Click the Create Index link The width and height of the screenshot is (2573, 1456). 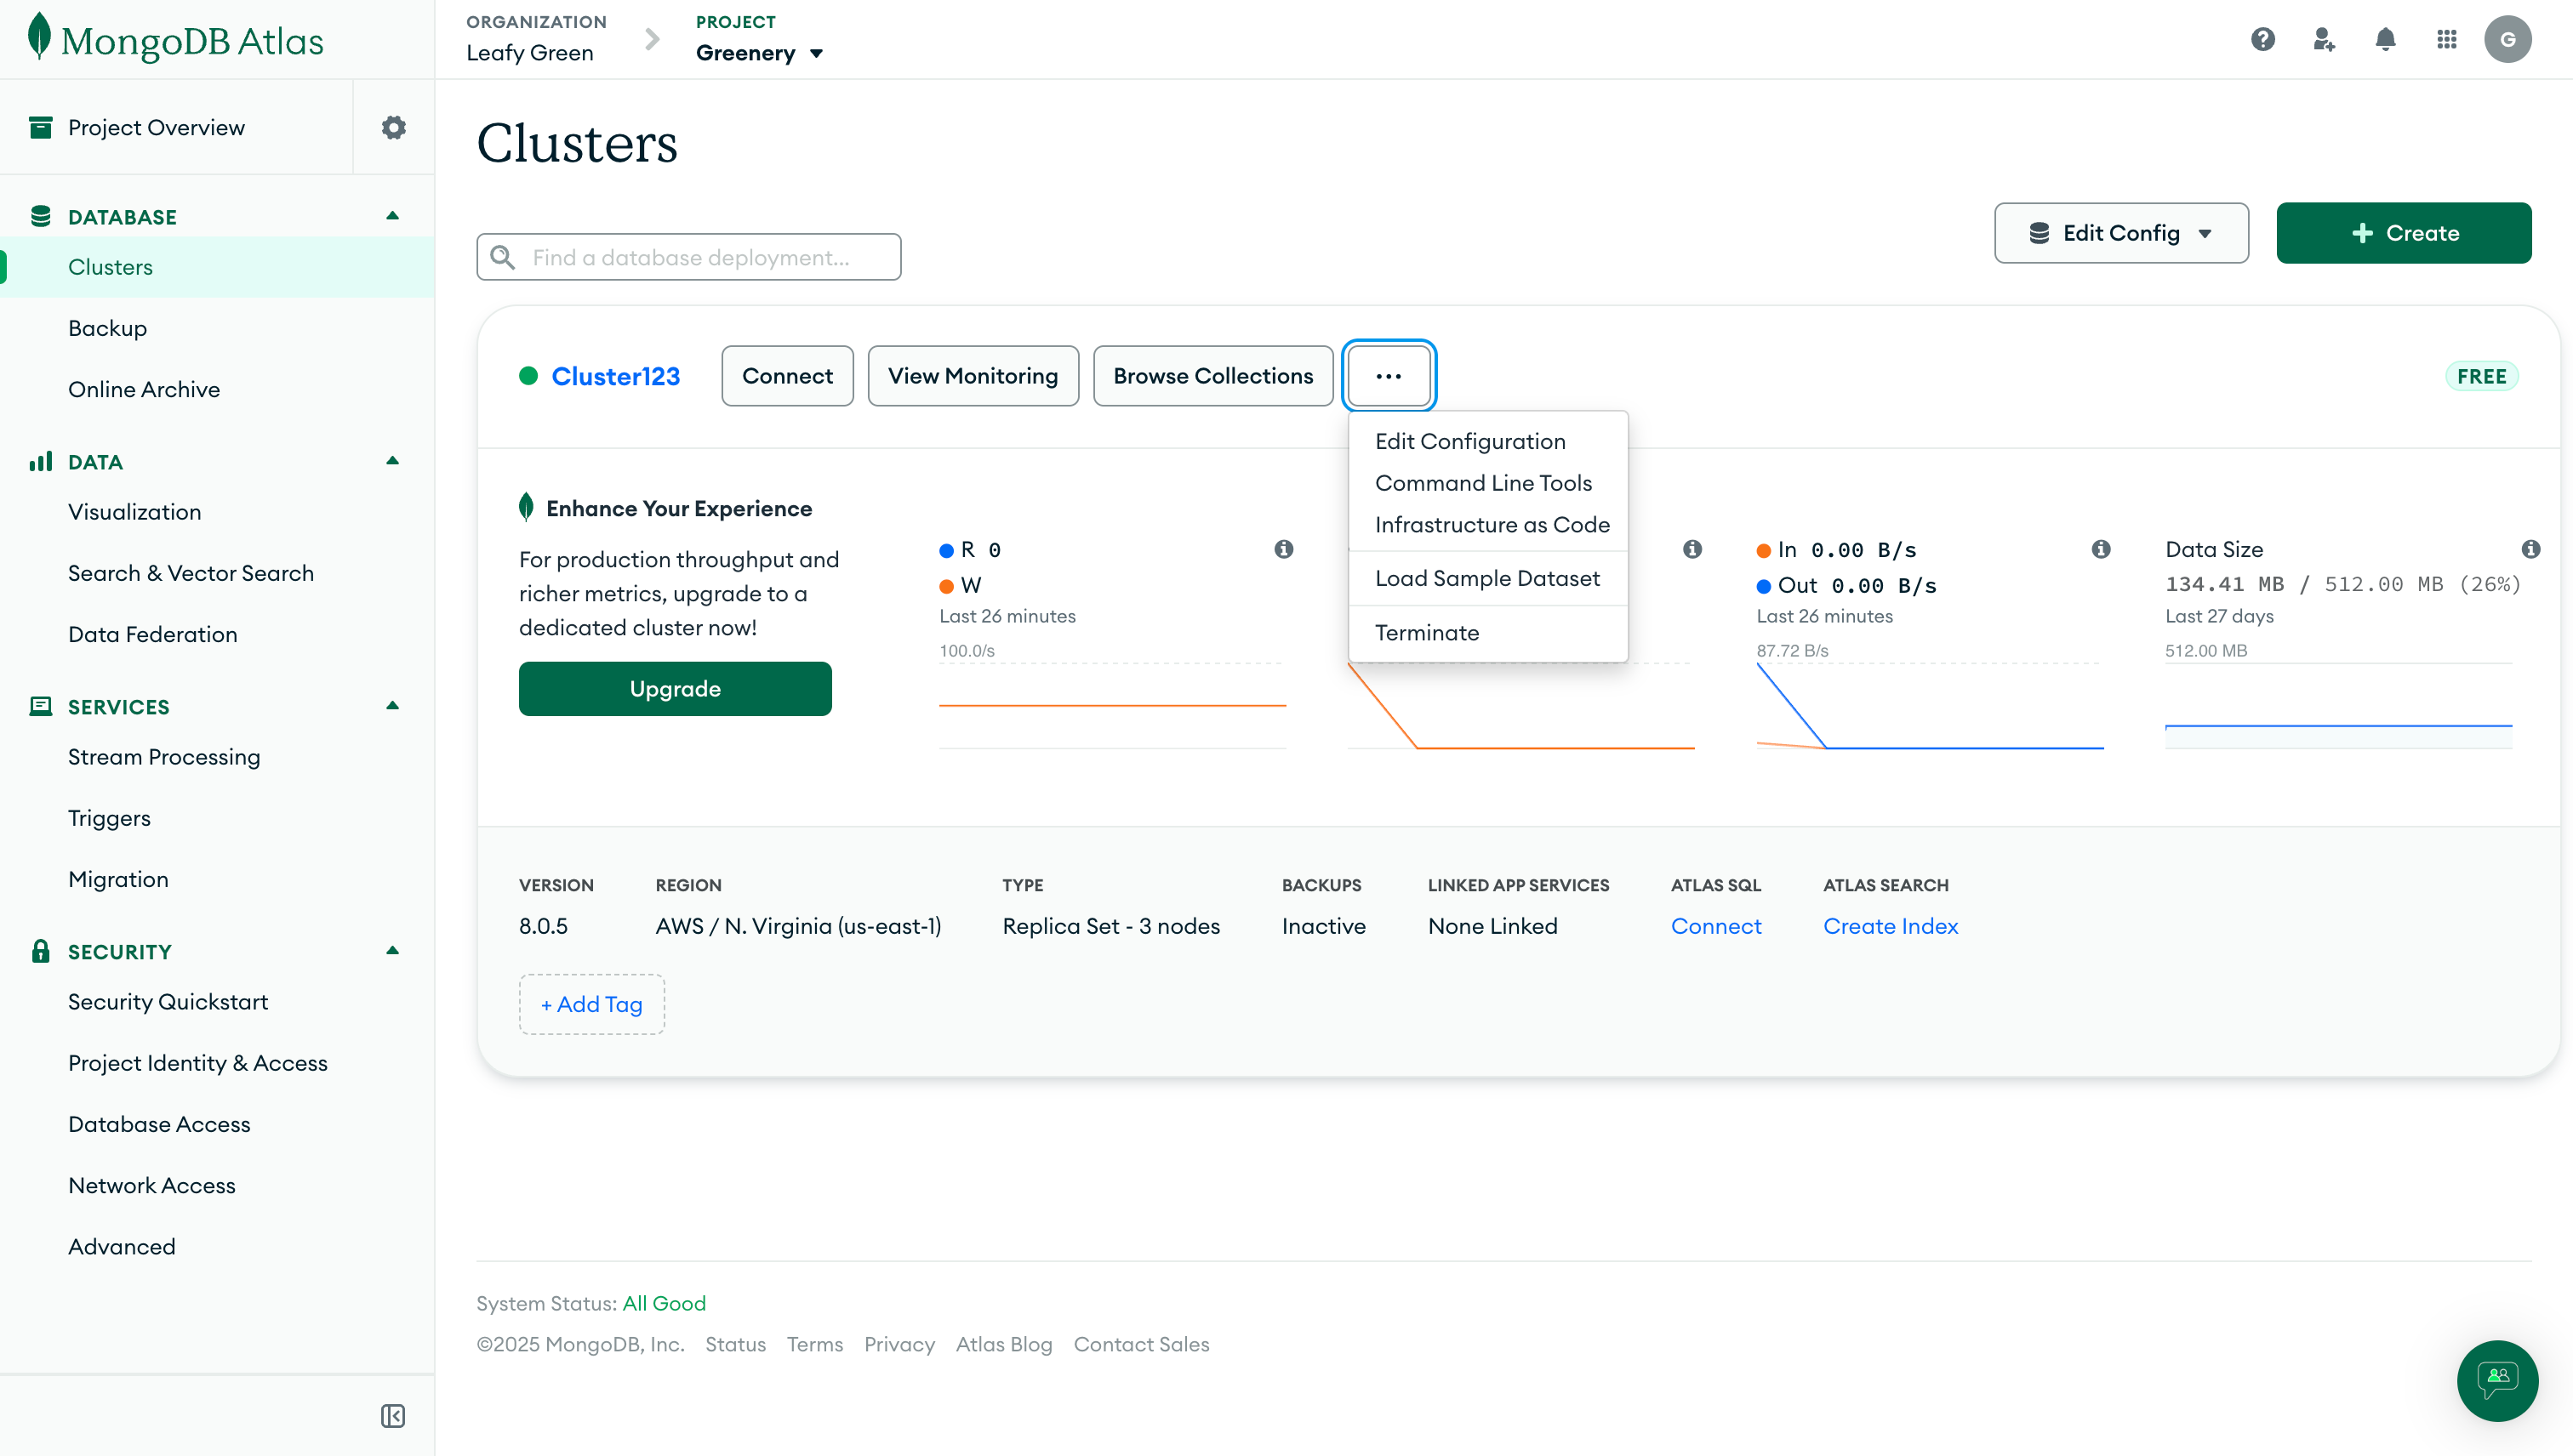tap(1890, 926)
